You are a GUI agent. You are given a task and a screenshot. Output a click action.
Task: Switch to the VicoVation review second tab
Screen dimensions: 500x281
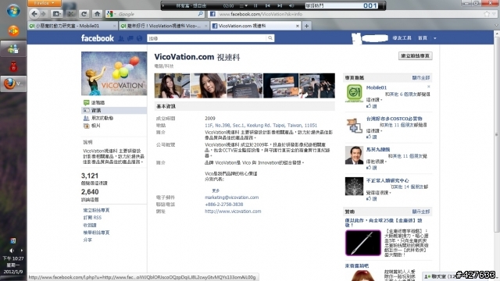[164, 26]
